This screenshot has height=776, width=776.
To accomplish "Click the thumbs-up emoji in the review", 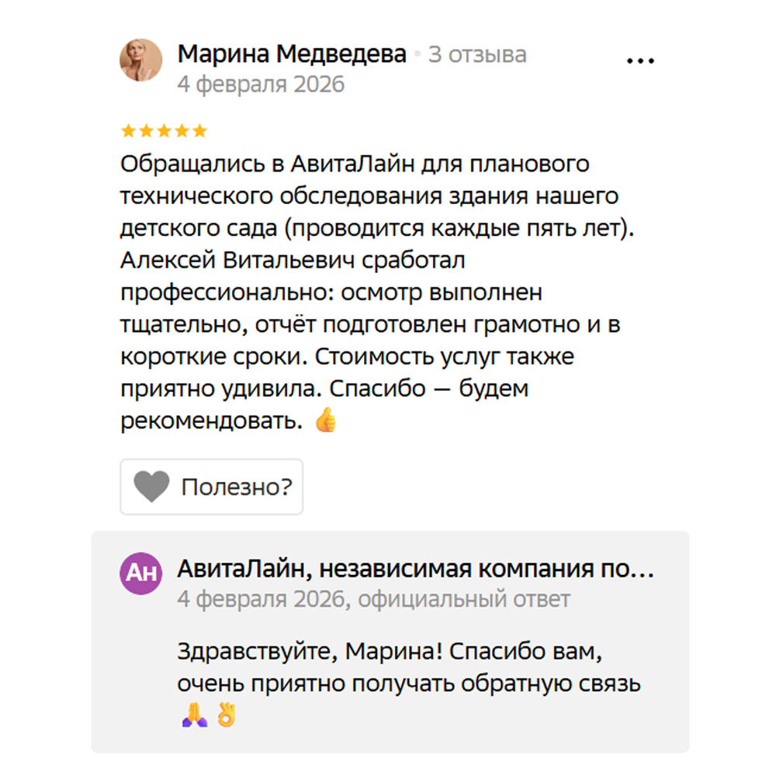I will 326,421.
